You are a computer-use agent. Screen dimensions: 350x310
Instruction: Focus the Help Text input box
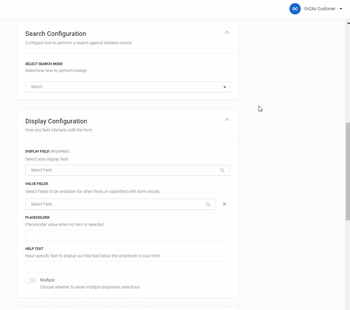tap(127, 267)
